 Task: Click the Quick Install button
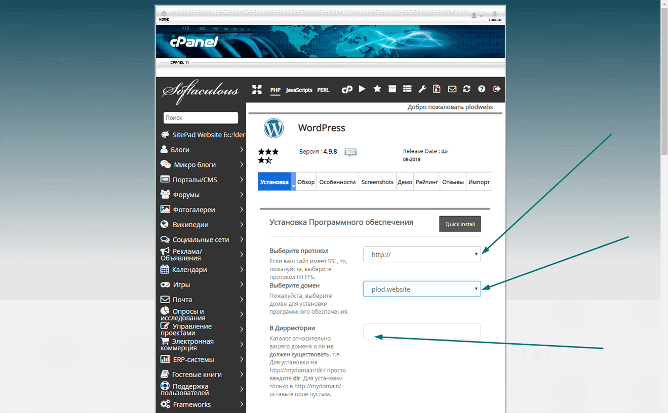[x=460, y=224]
